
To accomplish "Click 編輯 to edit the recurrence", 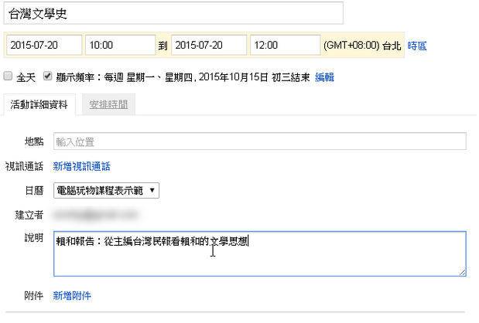I will (324, 78).
